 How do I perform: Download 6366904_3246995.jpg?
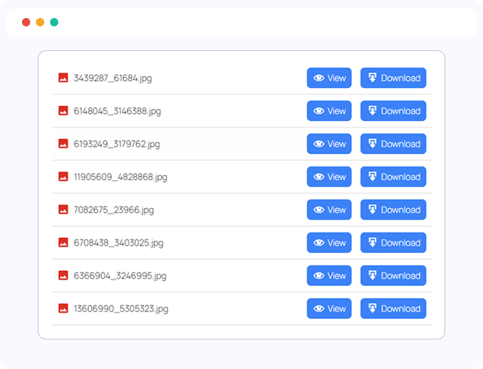point(393,276)
